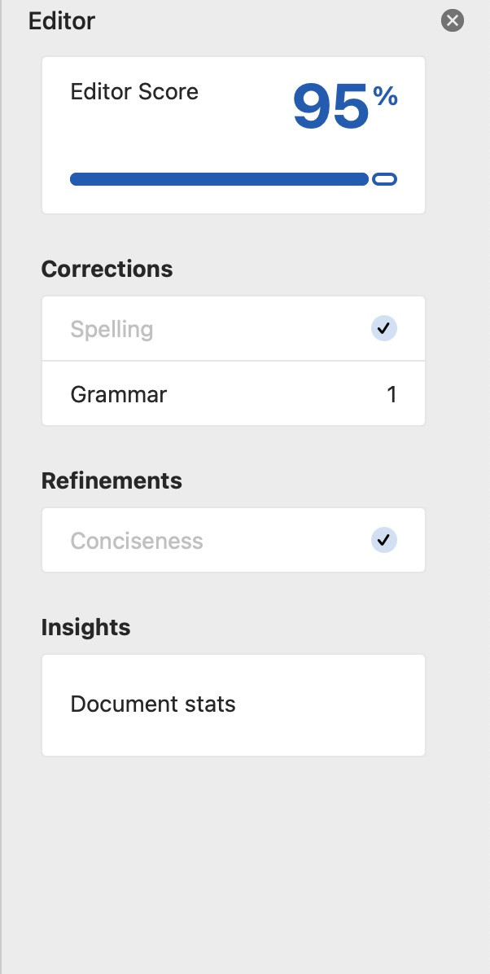
Task: Click the Insights section heading
Action: click(85, 627)
